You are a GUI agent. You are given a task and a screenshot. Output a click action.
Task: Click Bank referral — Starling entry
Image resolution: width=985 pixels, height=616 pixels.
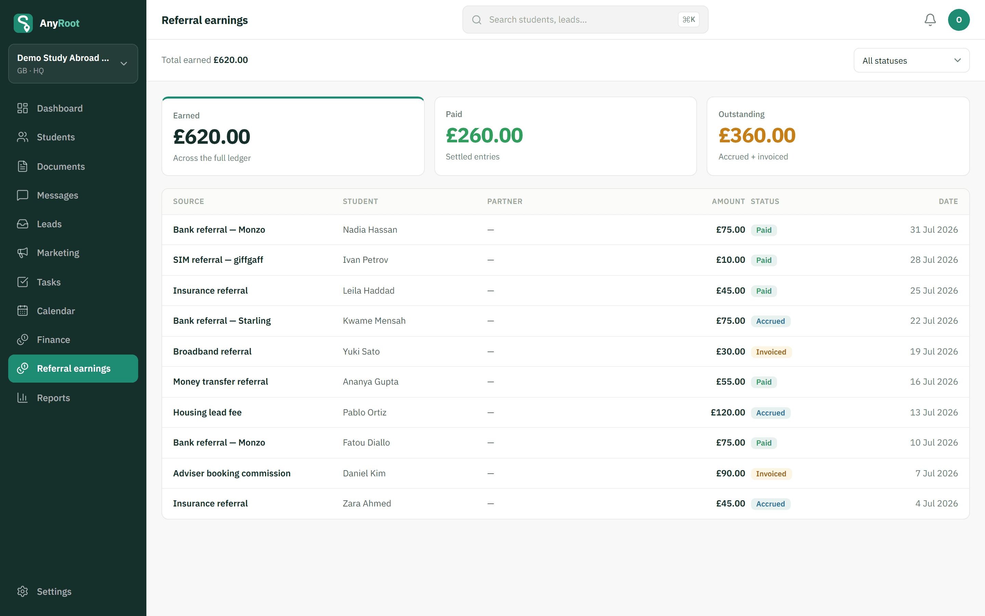pyautogui.click(x=222, y=321)
